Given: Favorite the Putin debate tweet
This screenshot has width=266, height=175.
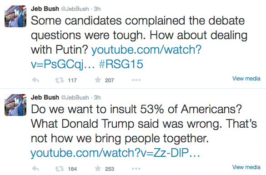Looking at the screenshot, I should pos(98,80).
